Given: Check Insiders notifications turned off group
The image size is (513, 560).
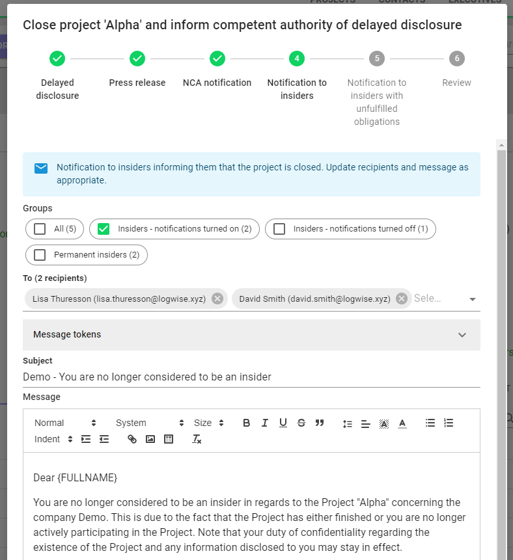Looking at the screenshot, I should click(279, 228).
